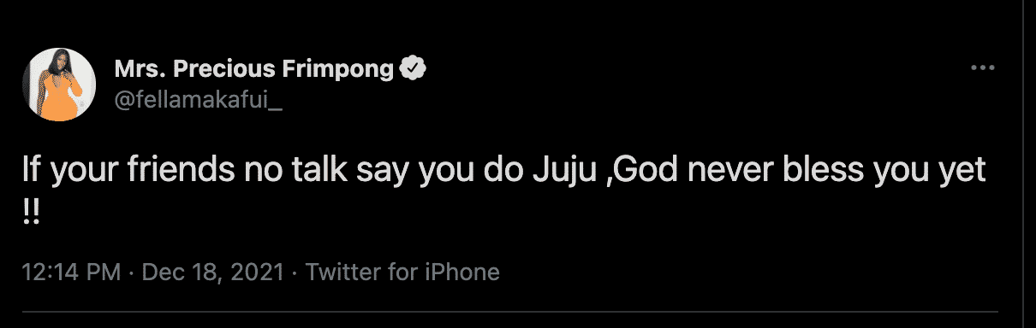Click the double exclamation marks in tweet
Image resolution: width=1036 pixels, height=328 pixels.
[31, 211]
